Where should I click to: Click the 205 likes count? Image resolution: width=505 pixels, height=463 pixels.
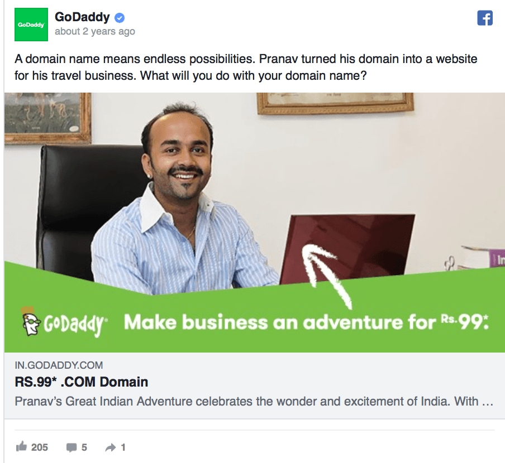coord(40,447)
